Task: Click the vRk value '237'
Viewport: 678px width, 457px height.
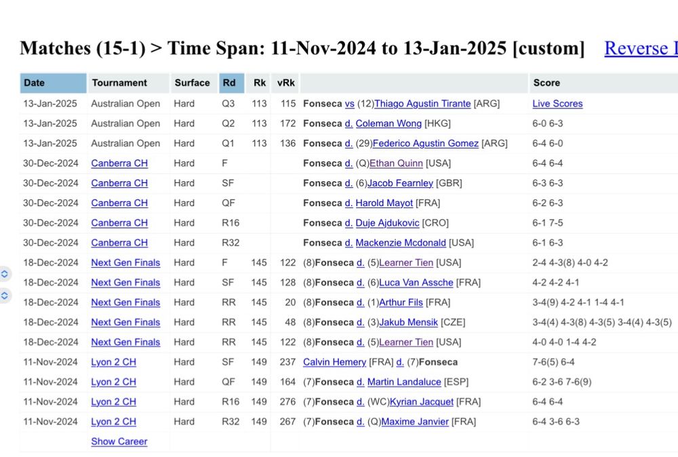Action: pos(287,362)
